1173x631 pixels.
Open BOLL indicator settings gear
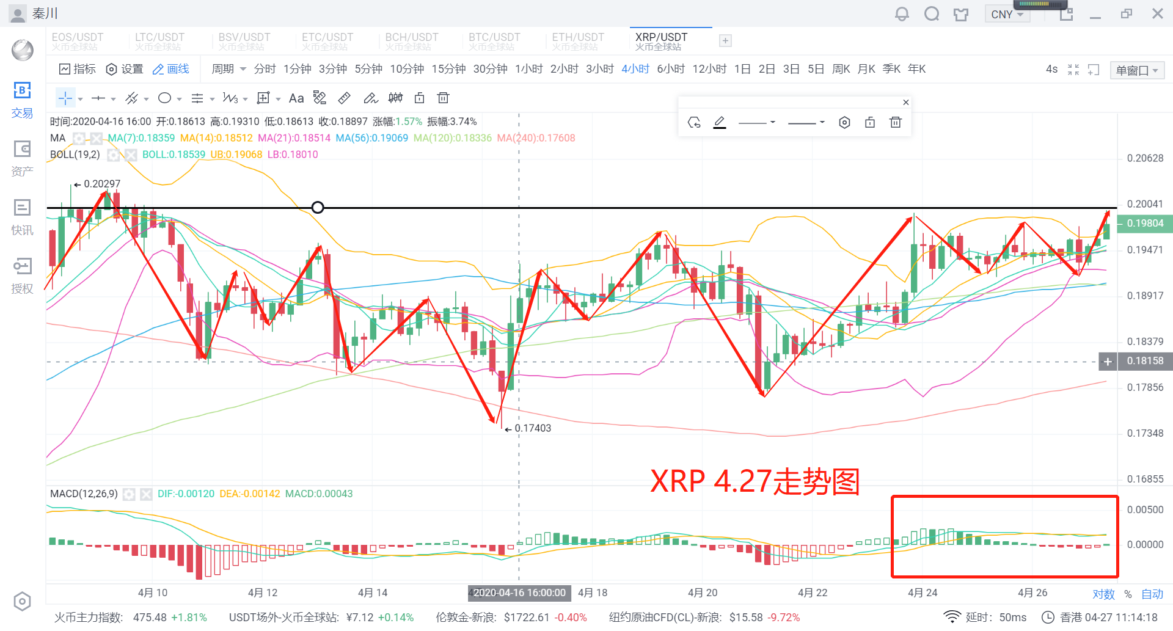pyautogui.click(x=113, y=155)
